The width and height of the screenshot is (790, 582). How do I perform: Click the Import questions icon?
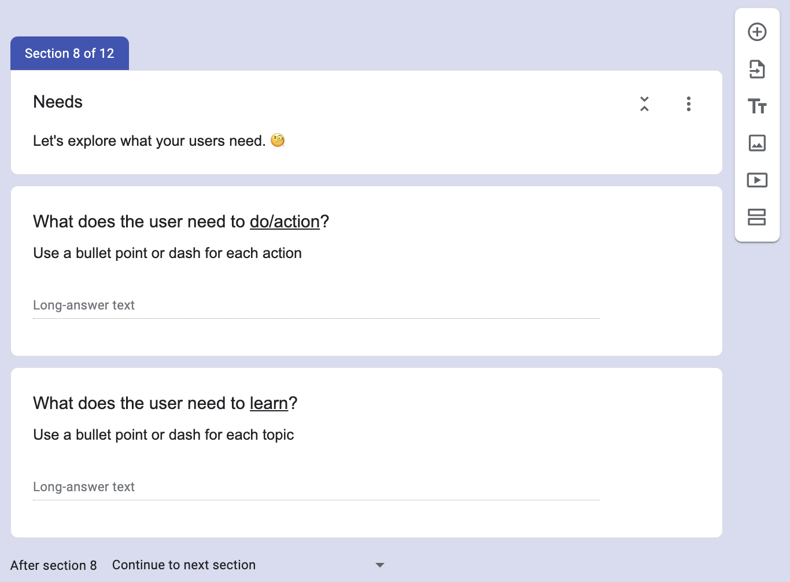pos(757,69)
